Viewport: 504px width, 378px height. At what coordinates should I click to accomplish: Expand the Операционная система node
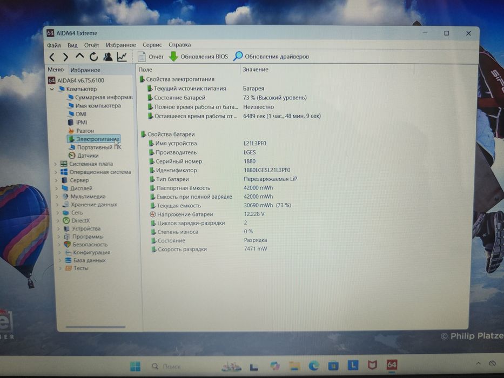coord(56,172)
